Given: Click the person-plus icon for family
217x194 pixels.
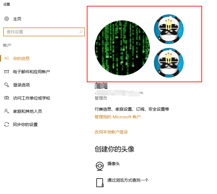Looking at the screenshot, I should 7,111.
